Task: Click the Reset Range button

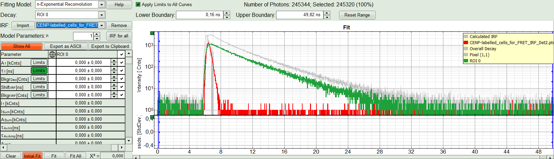Action: coord(357,15)
